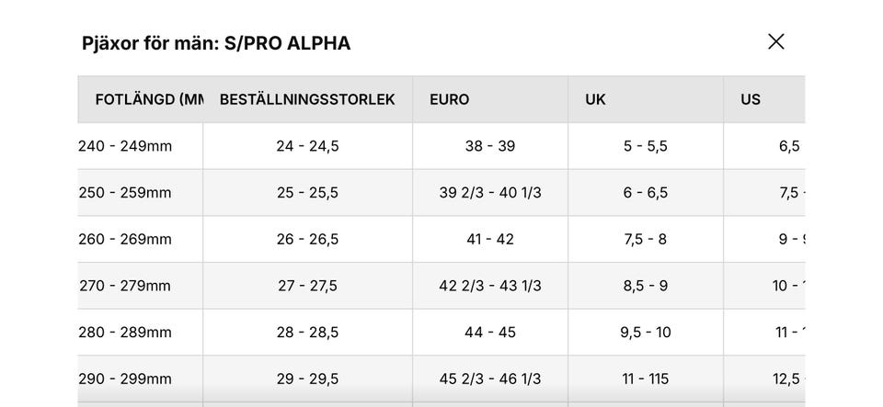883x407 pixels.
Task: Select order size 28 - 28,5
Action: point(307,333)
